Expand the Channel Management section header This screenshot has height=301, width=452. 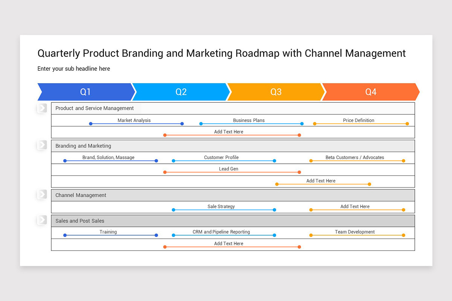click(x=80, y=195)
